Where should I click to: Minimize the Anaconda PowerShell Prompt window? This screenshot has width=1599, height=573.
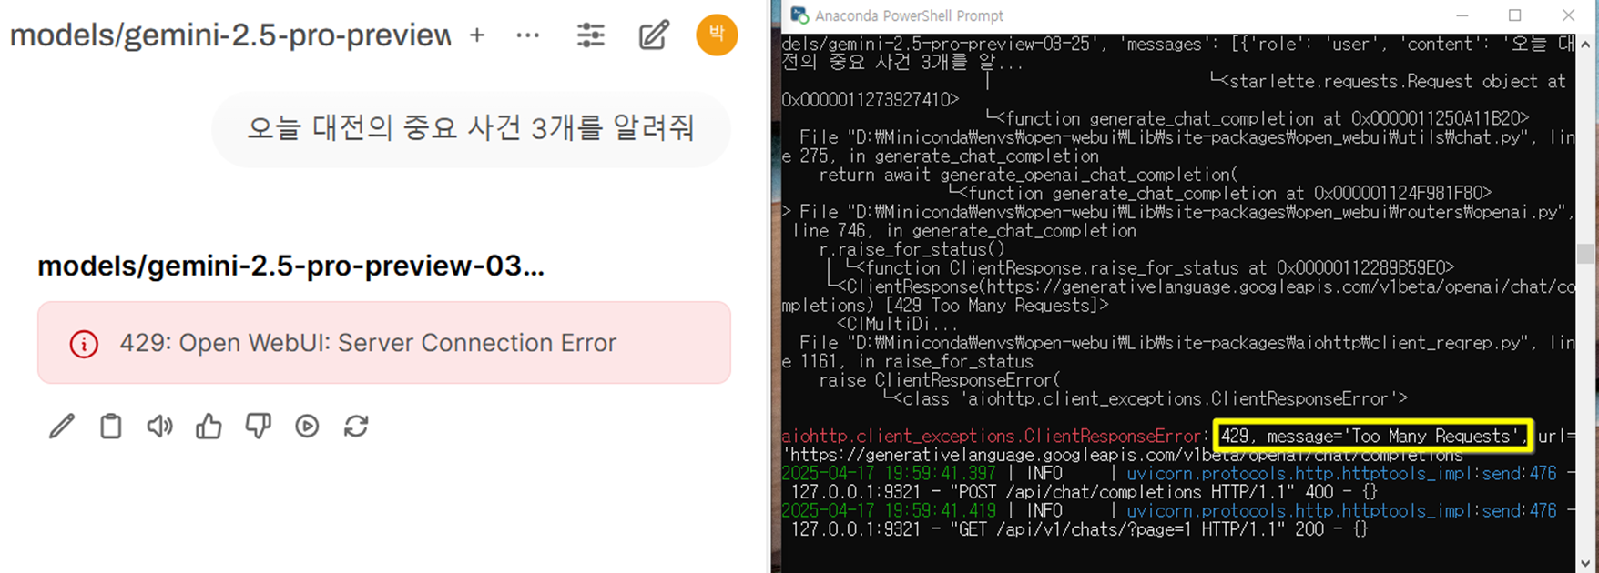[x=1462, y=15]
